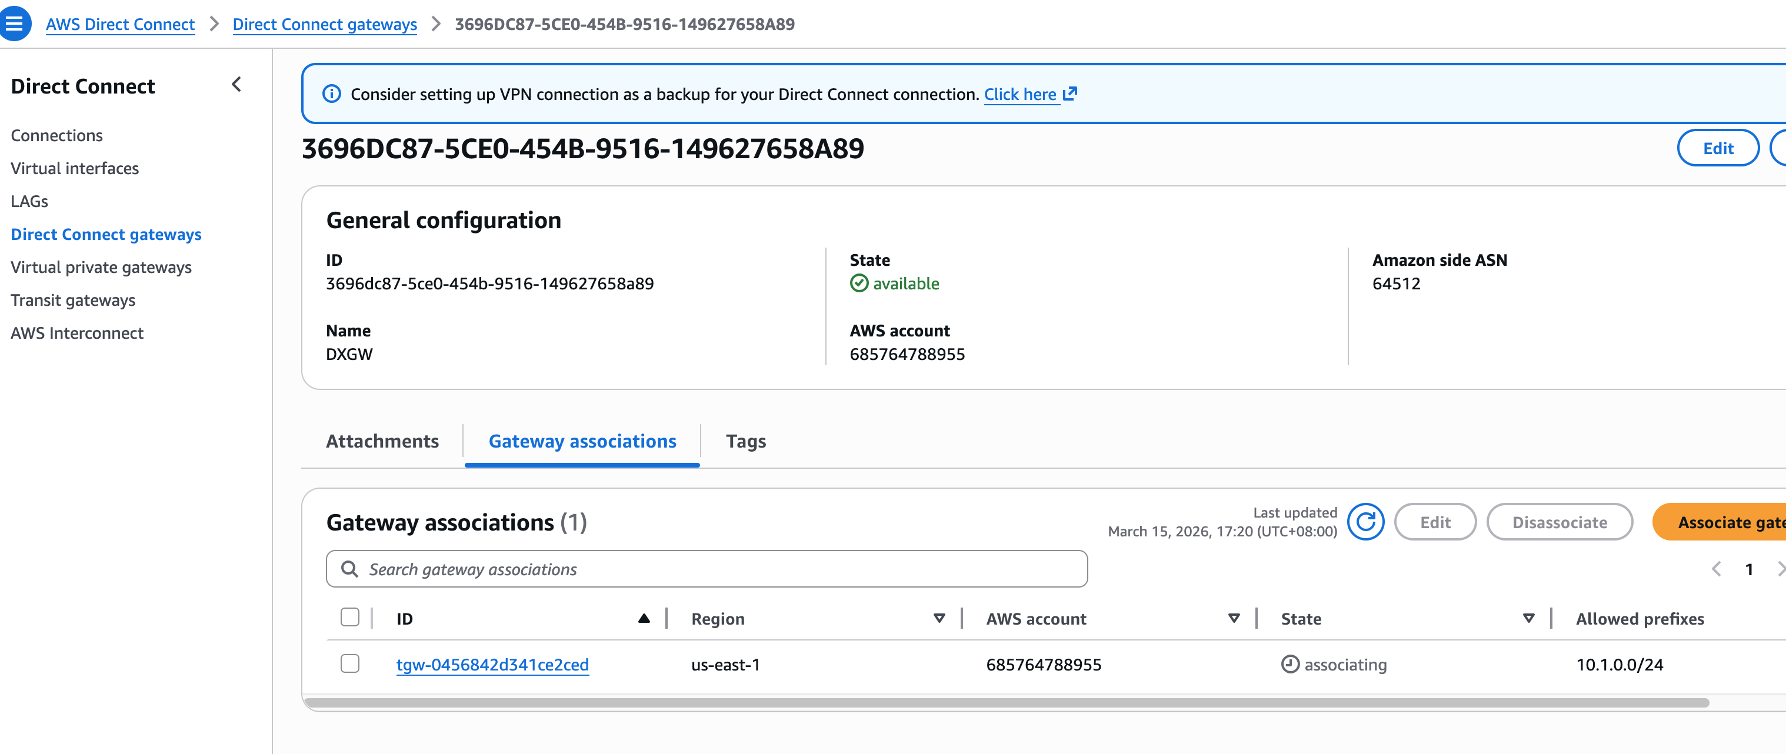The width and height of the screenshot is (1786, 754).
Task: Select all gateway associations checkbox
Action: (x=349, y=617)
